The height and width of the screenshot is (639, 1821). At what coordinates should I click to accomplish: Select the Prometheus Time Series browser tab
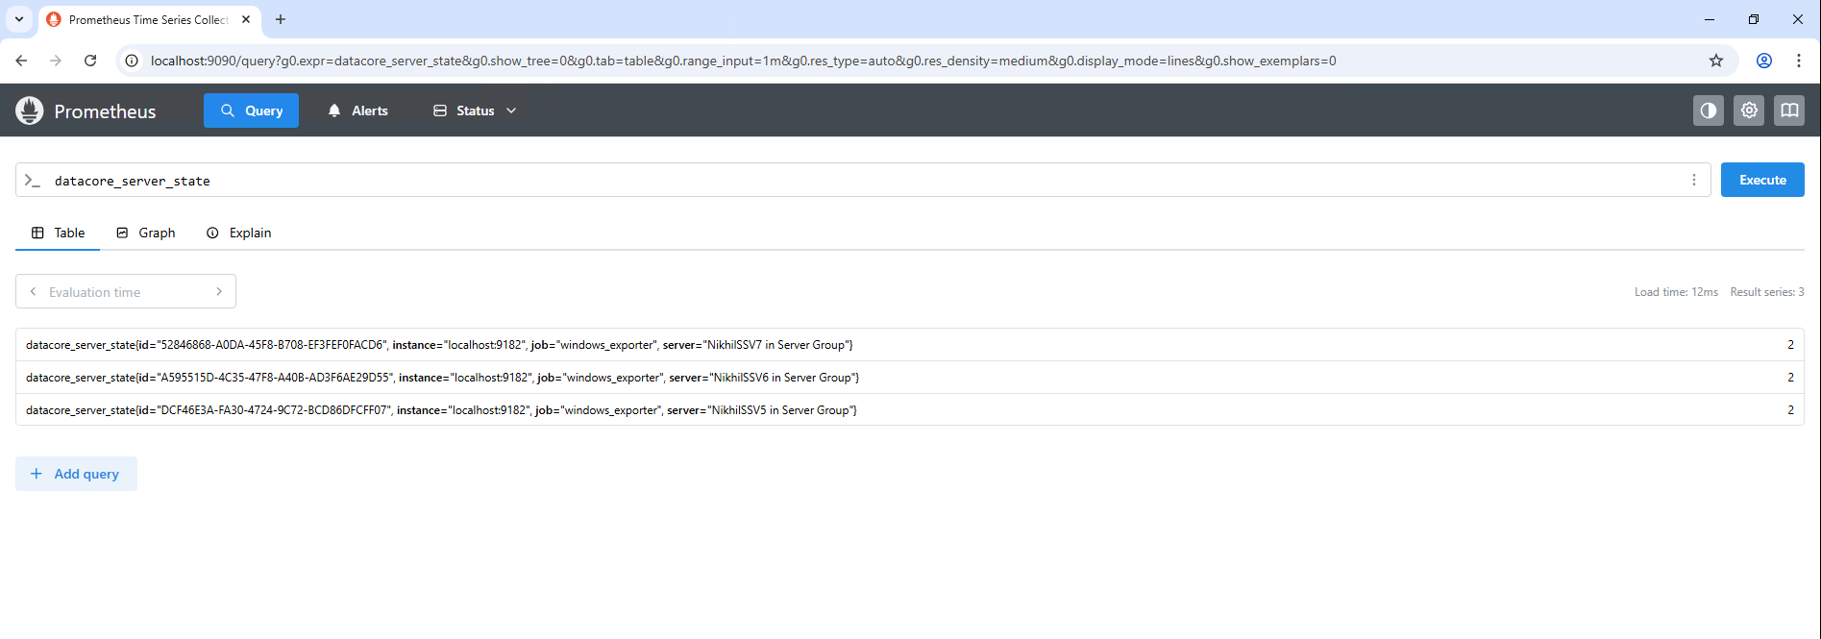149,19
